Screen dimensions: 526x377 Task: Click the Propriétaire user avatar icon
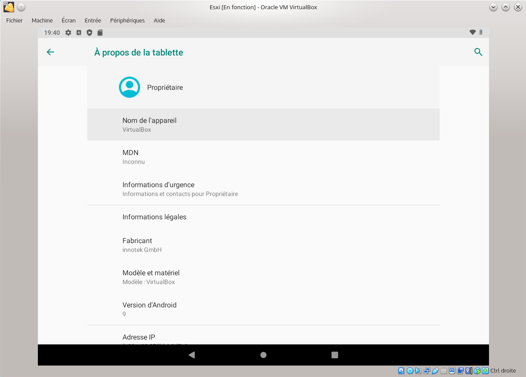point(130,87)
